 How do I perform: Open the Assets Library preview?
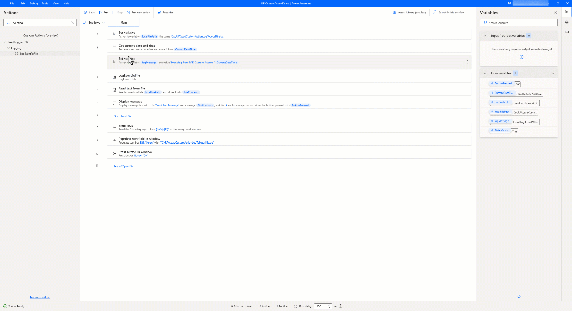pos(409,12)
